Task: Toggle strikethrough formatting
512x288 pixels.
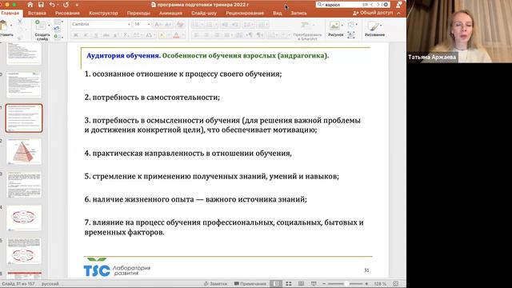Action: [106, 35]
